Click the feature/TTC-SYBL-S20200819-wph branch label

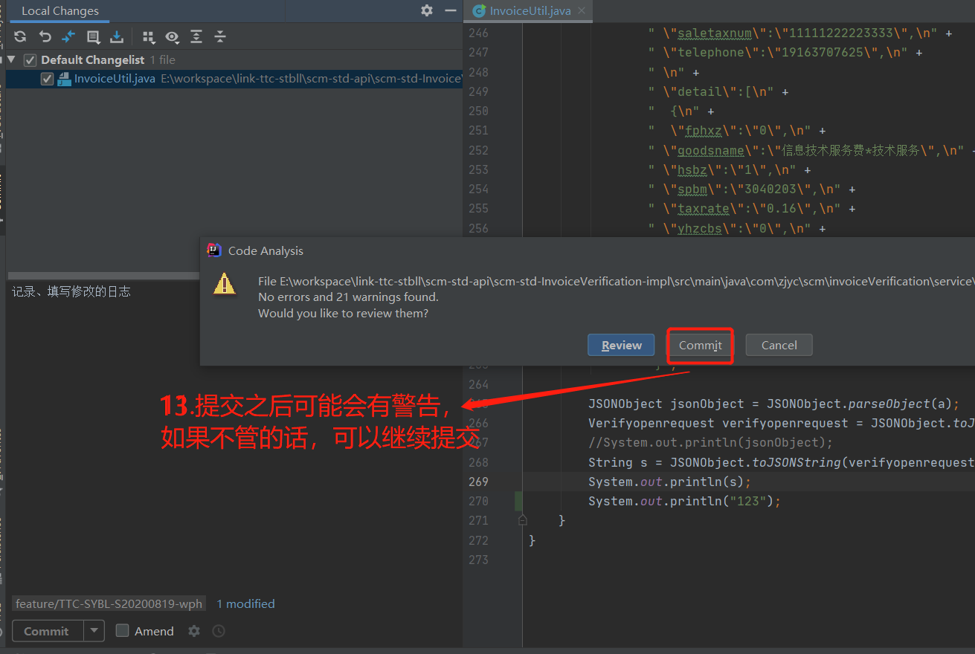(109, 603)
